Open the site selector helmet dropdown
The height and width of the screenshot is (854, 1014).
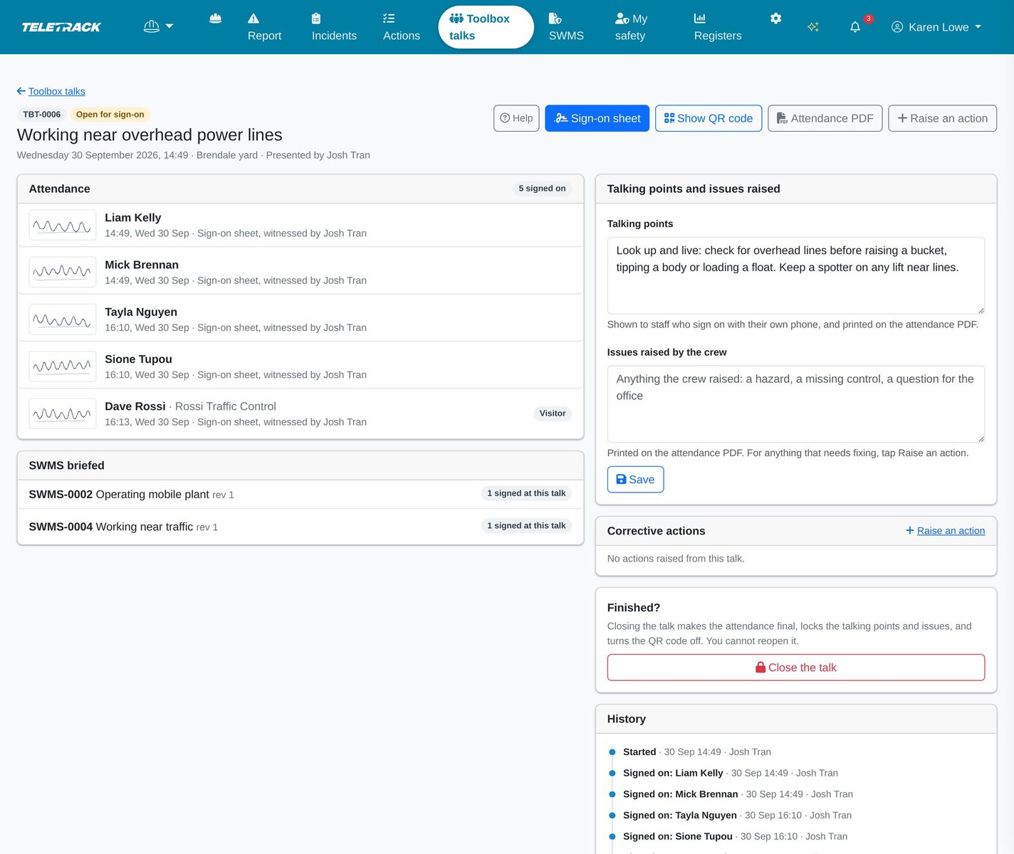(158, 26)
